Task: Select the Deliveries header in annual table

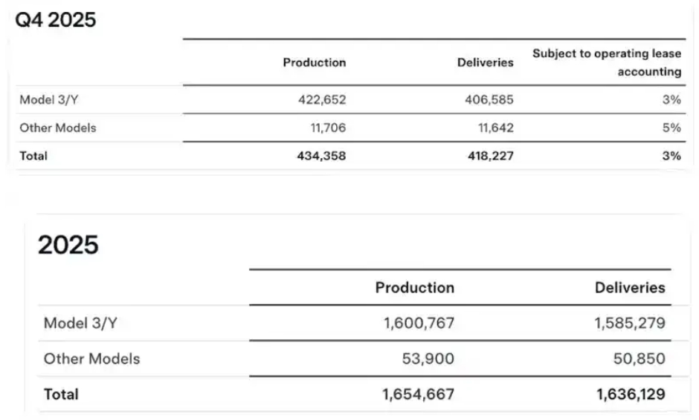Action: (630, 288)
